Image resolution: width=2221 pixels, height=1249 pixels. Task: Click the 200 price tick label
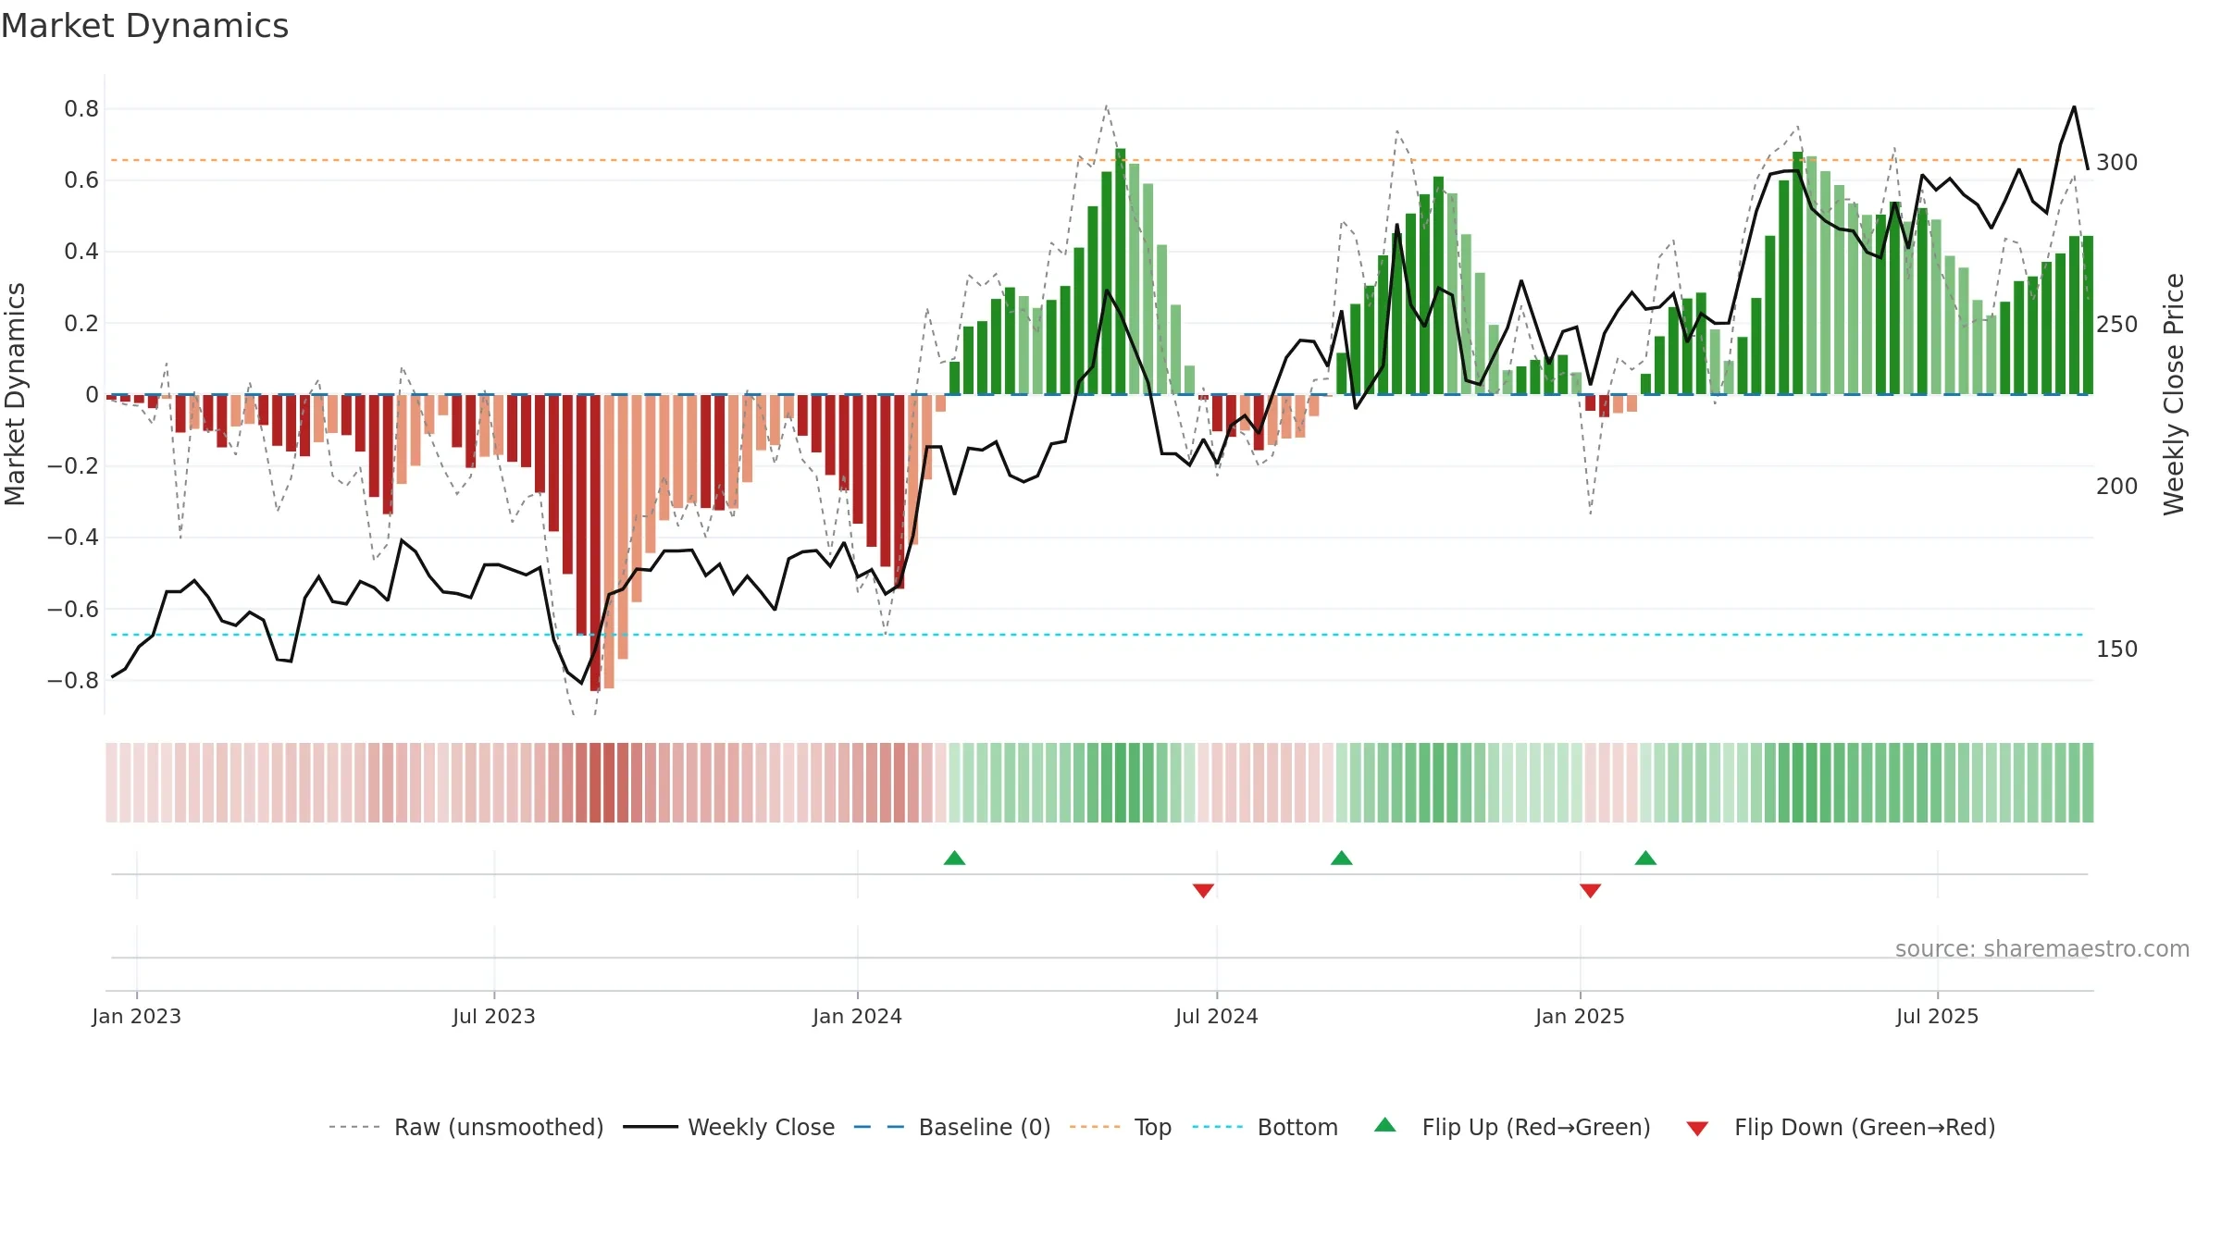pyautogui.click(x=2117, y=487)
